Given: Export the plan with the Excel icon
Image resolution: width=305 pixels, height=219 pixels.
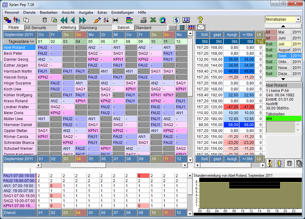Looking at the screenshot, I should coord(153,20).
